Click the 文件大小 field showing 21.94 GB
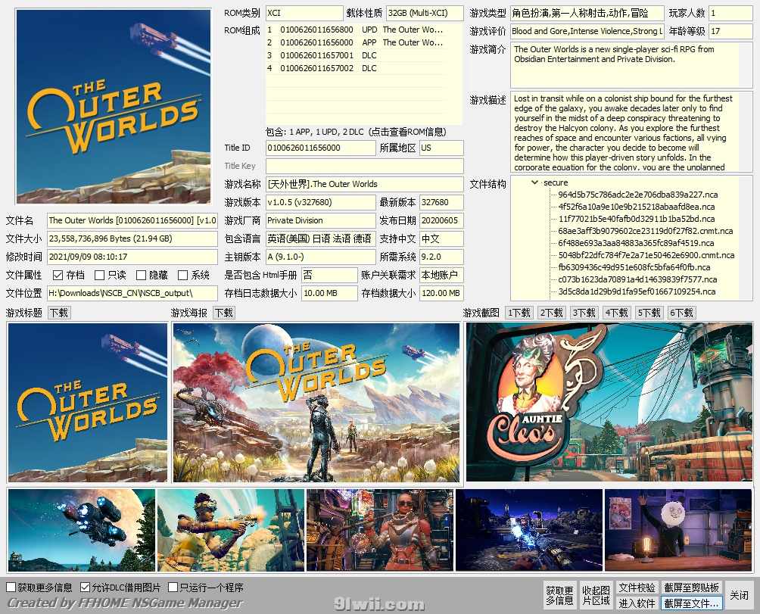 132,239
